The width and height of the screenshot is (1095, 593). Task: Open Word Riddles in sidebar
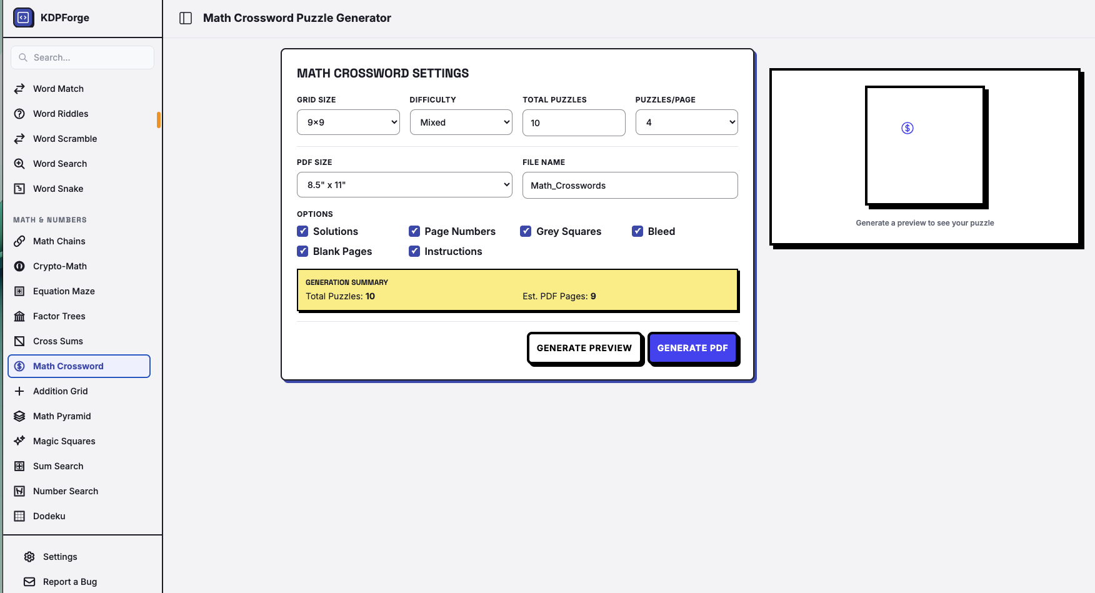pos(79,114)
